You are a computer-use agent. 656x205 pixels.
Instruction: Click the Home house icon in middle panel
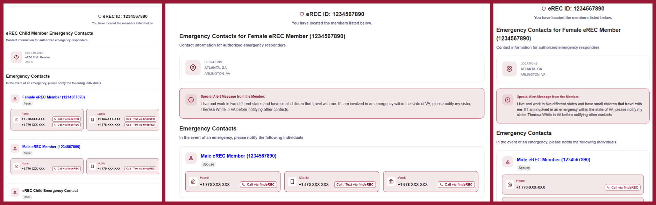[x=193, y=182]
